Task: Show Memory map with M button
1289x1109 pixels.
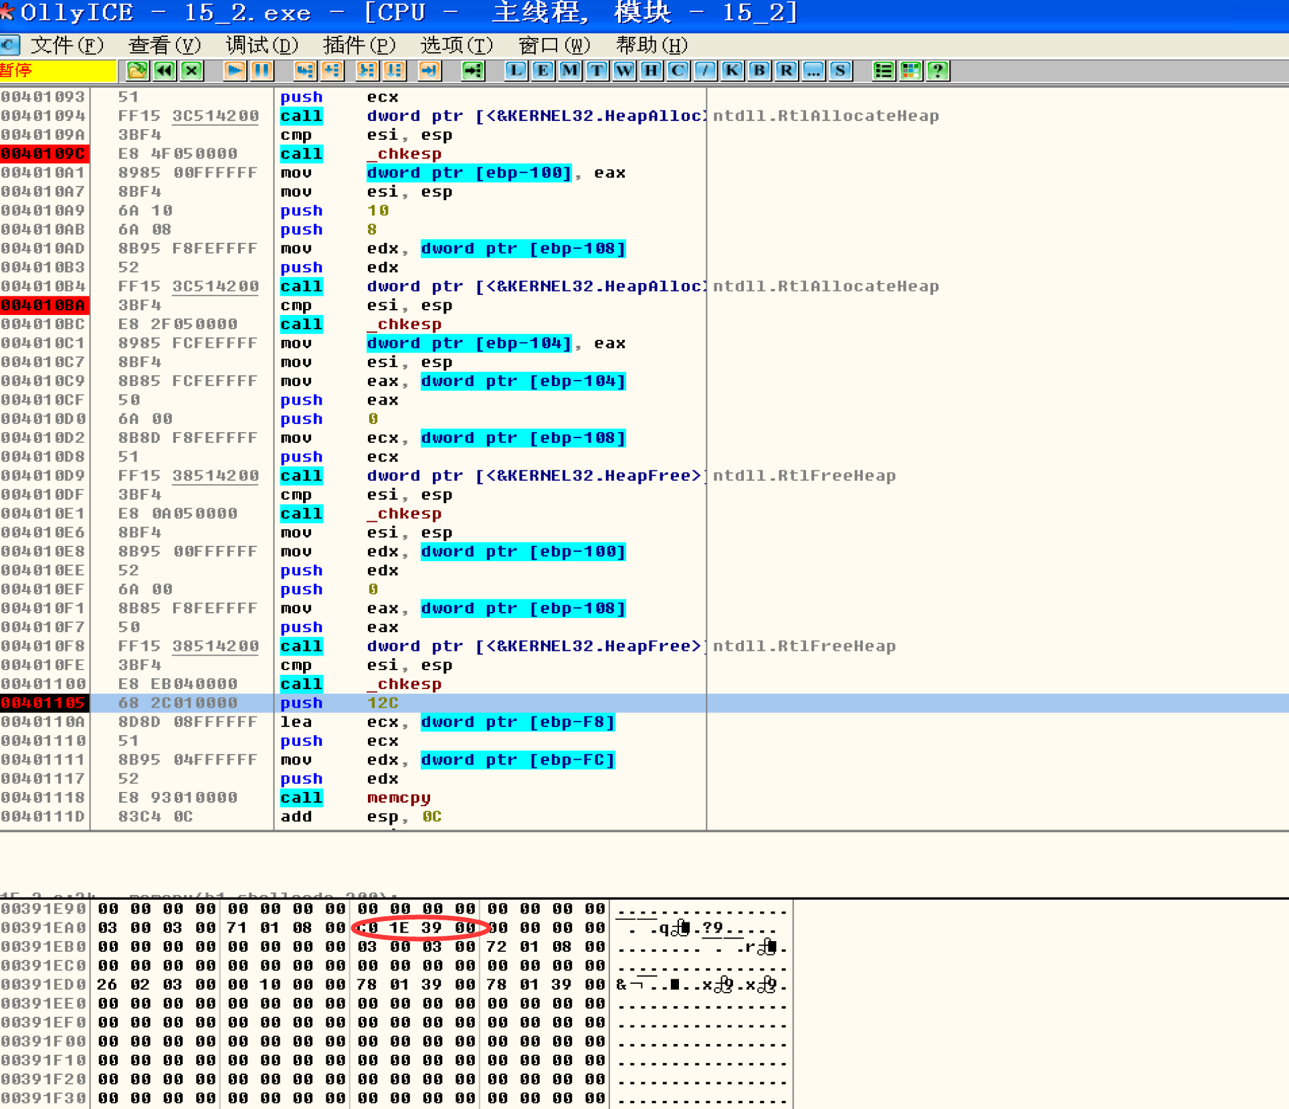Action: pos(570,71)
